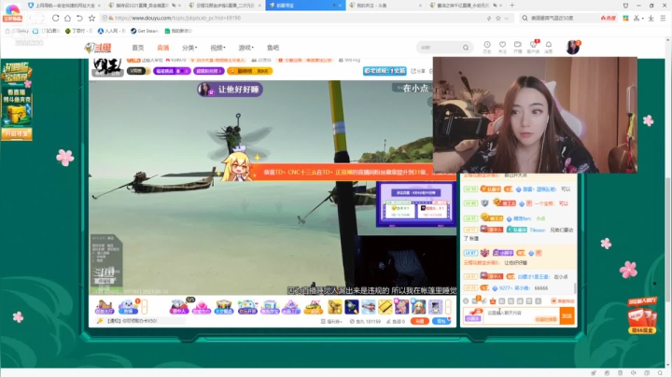672x377 pixels.
Task: Click the crown icon in chat toolbar
Action: coord(493,301)
